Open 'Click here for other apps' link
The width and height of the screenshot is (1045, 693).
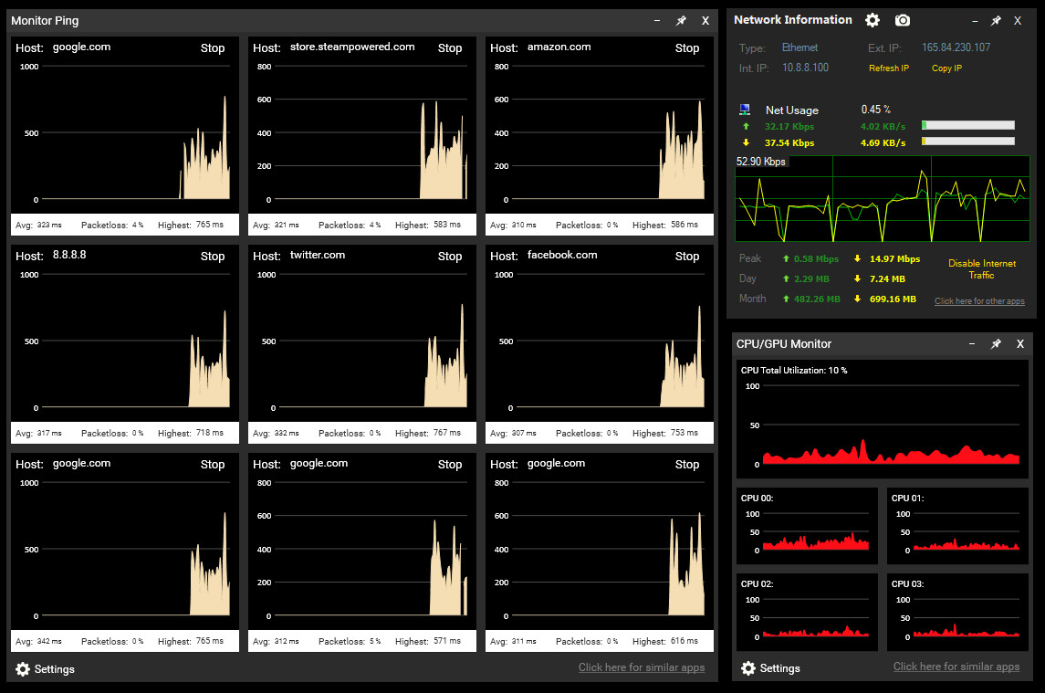[x=979, y=300]
